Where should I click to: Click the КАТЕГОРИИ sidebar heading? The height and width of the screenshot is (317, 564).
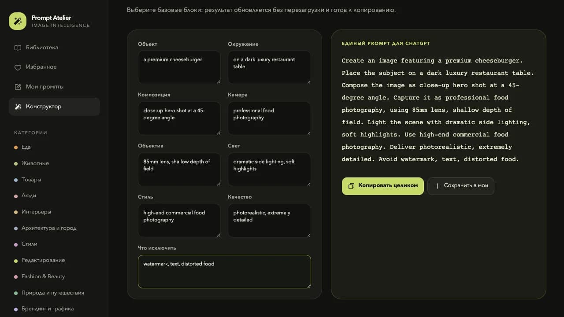[x=31, y=133]
